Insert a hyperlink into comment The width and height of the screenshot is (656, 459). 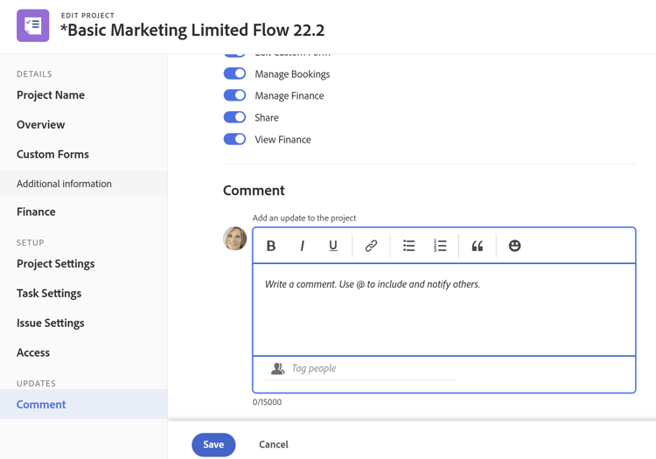click(x=371, y=246)
